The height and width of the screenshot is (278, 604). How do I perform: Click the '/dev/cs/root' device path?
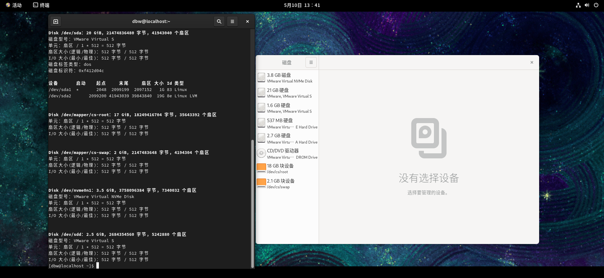coord(277,172)
